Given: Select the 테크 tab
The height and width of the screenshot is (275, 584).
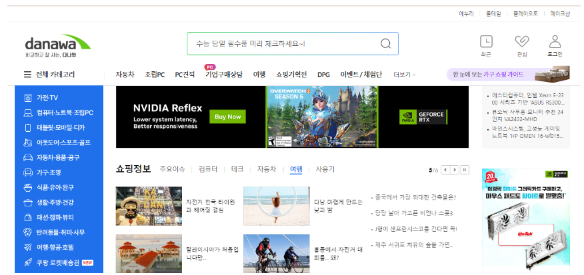Looking at the screenshot, I should click(x=237, y=169).
